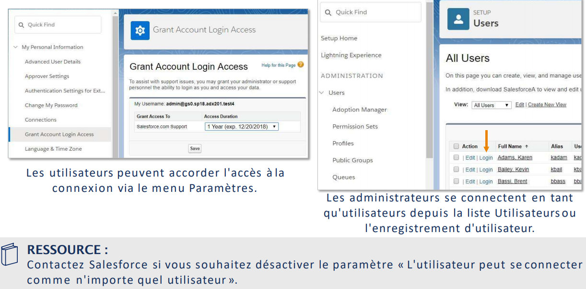Click the left sidebar vertical scrollbar
Screen dimensions: 586x289
[115, 86]
